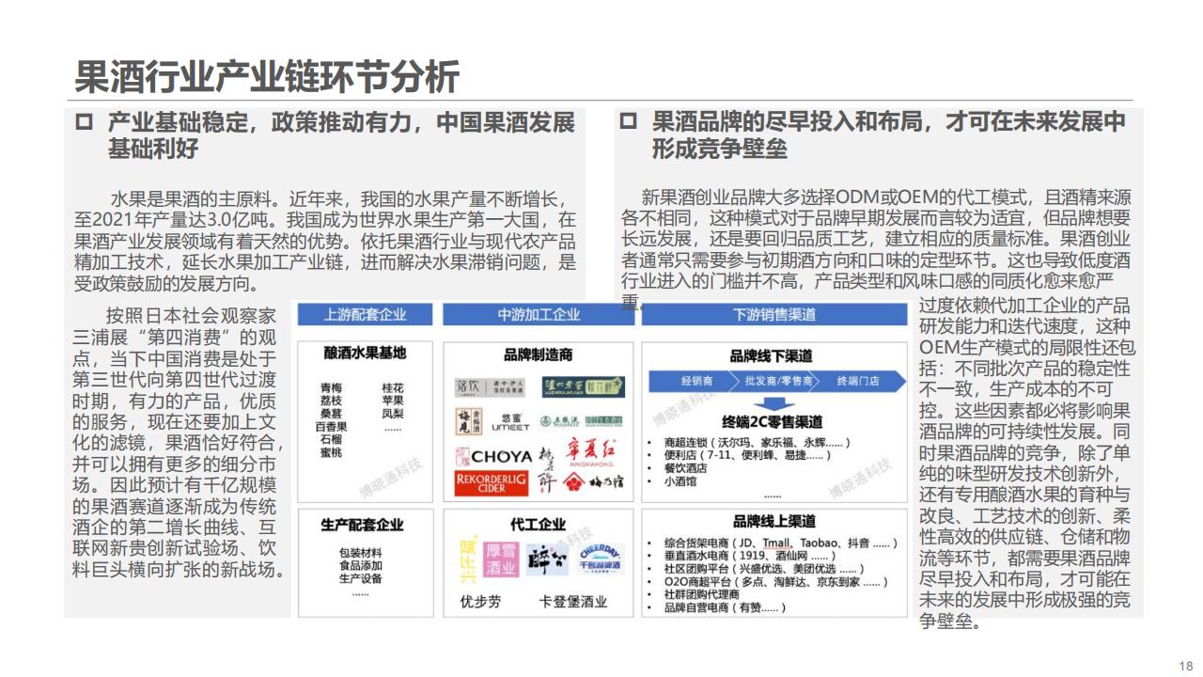The height and width of the screenshot is (677, 1203).
Task: Click the 中游加工企业 blue header
Action: tap(539, 315)
